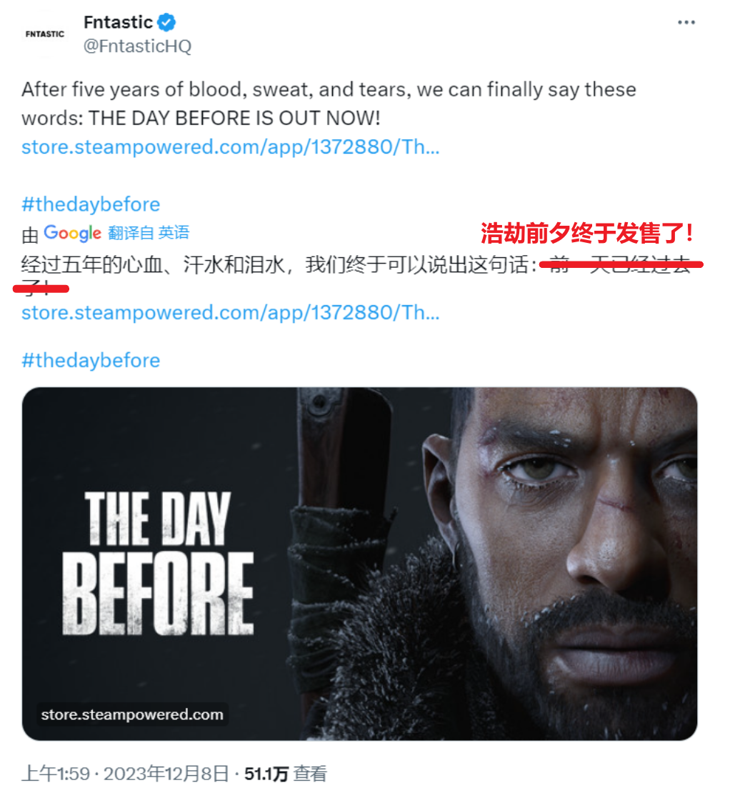Click the original English tweet text

(329, 104)
